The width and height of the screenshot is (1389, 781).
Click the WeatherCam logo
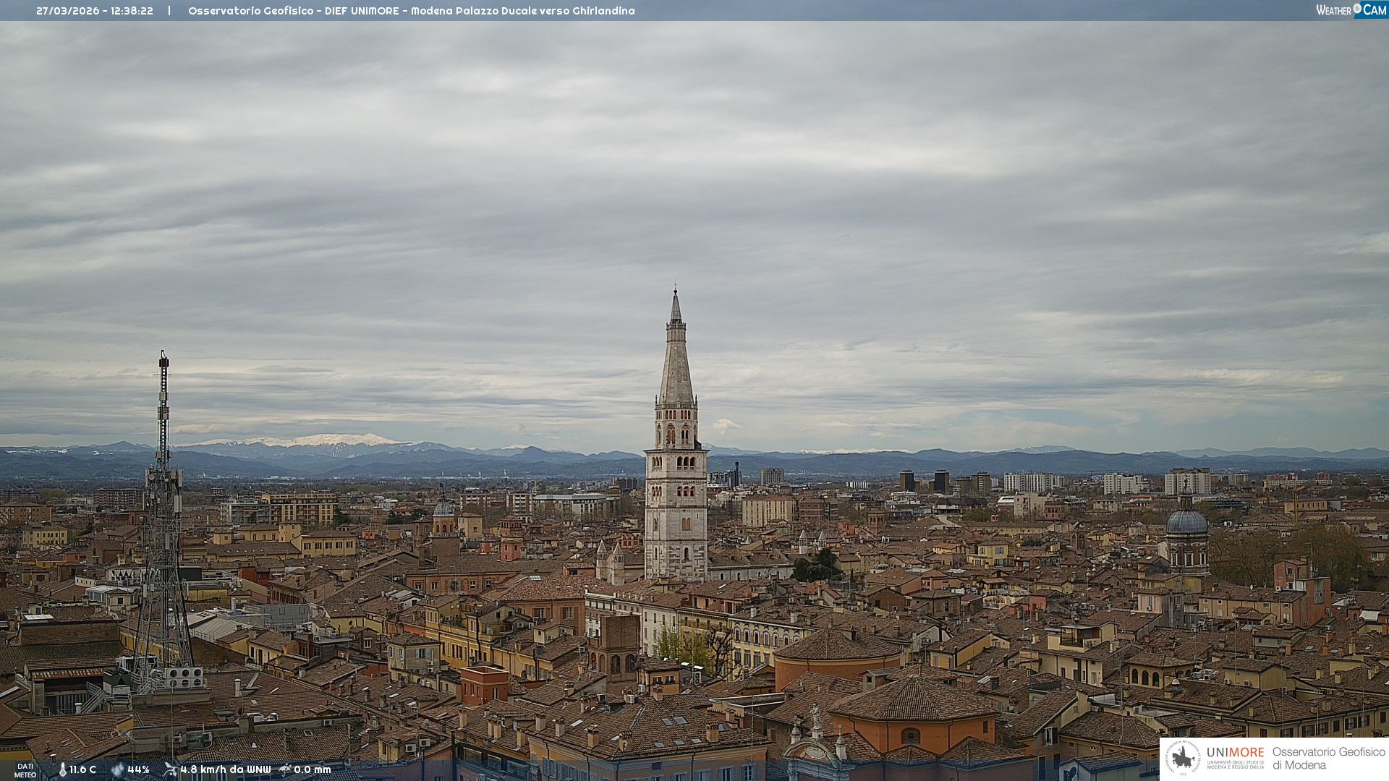[1351, 10]
